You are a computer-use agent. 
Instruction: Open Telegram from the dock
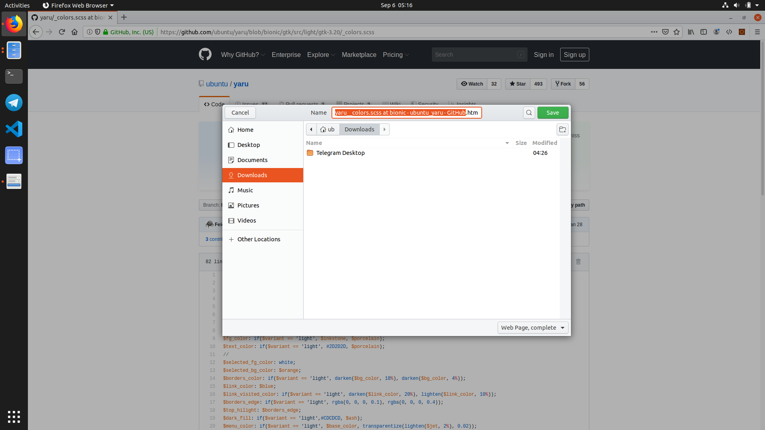[x=14, y=103]
